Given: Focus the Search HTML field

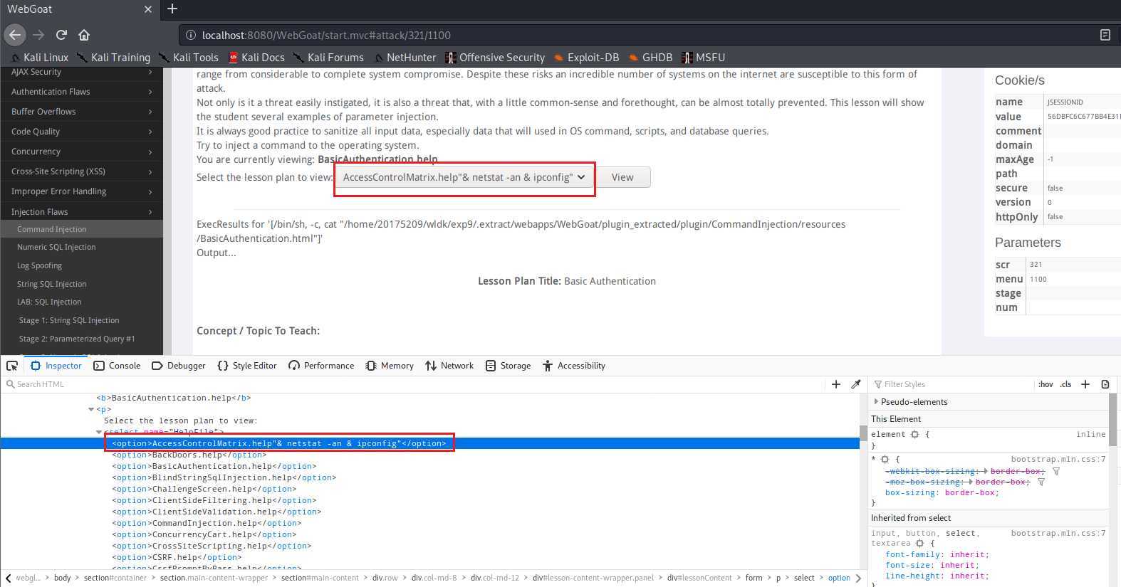Looking at the screenshot, I should tap(413, 384).
